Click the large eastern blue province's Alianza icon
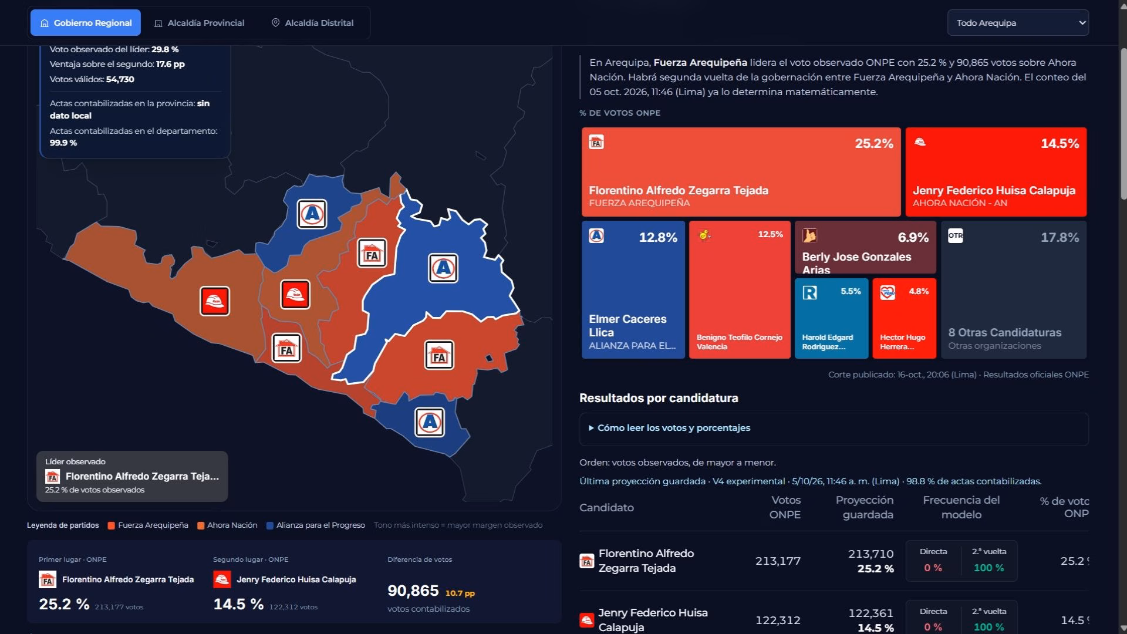Screen dimensions: 1127x634 point(443,268)
